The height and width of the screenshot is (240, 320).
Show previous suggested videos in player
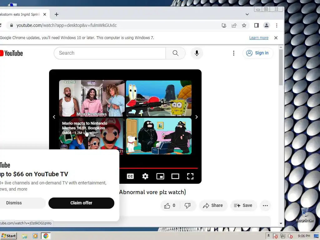point(54,117)
